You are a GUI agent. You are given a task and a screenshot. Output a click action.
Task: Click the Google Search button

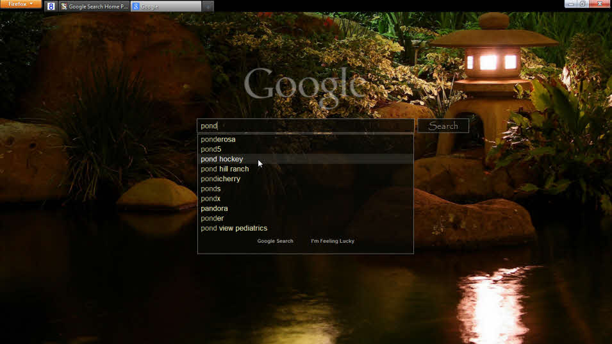click(x=275, y=241)
